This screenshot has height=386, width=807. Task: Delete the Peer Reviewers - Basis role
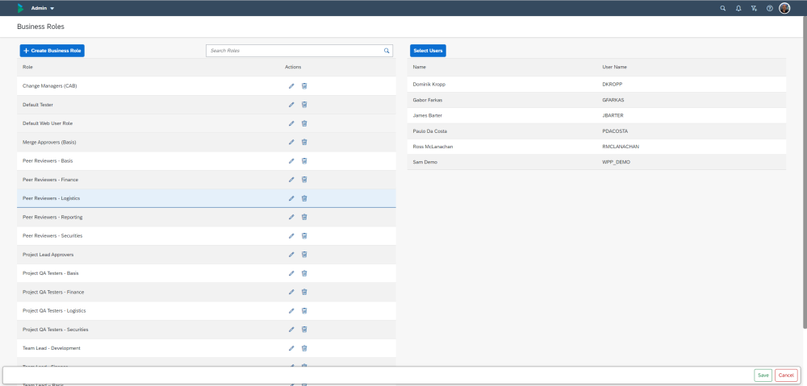point(304,161)
